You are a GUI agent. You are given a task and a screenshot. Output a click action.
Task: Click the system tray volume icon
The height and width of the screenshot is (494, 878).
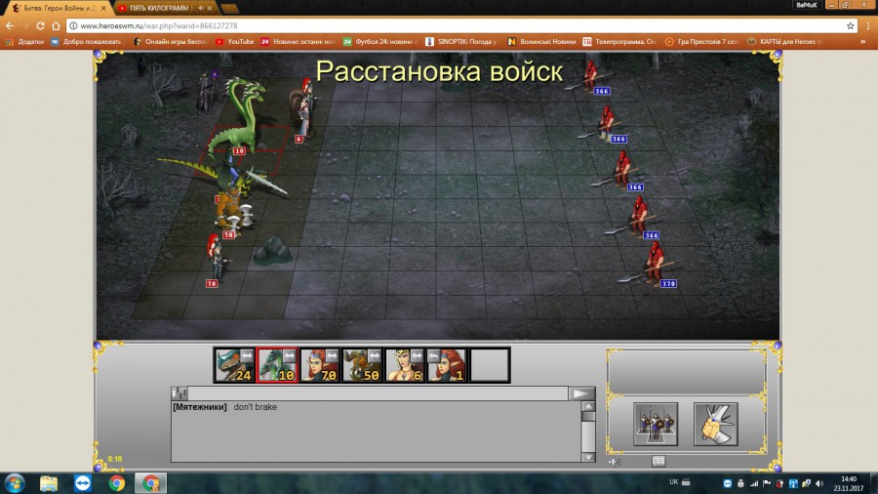pos(819,483)
